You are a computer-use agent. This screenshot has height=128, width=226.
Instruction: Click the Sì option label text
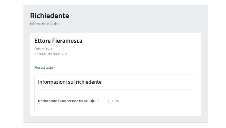click(x=98, y=101)
